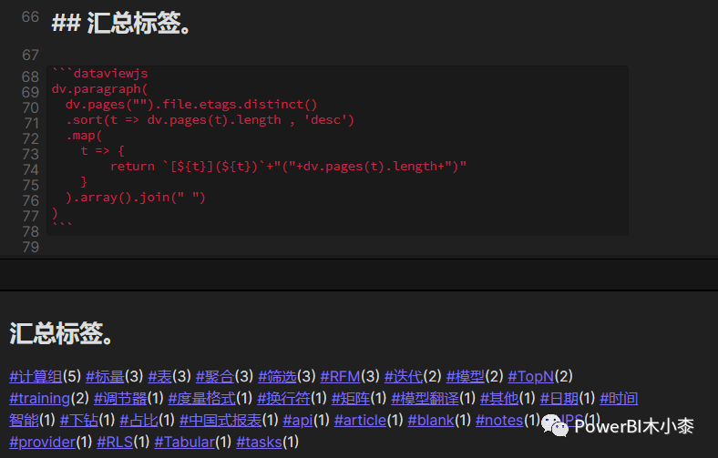Click the #article tag link
This screenshot has width=718, height=458.
click(x=361, y=421)
